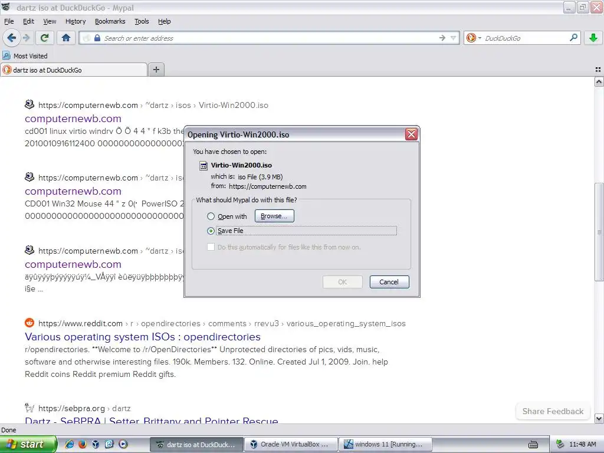This screenshot has height=453, width=604.
Task: Open the downloads green arrow button
Action: click(593, 38)
